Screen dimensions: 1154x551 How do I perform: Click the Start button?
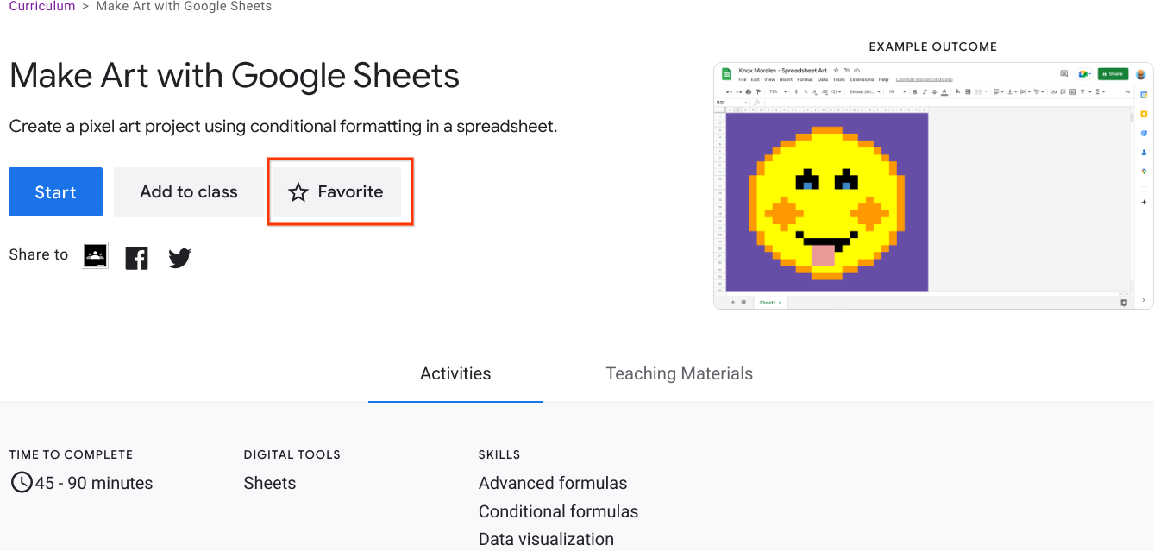click(55, 191)
